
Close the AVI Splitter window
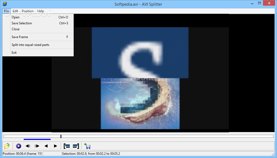coord(269,3)
